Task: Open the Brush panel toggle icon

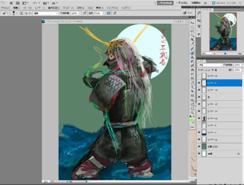Action: click(x=21, y=13)
